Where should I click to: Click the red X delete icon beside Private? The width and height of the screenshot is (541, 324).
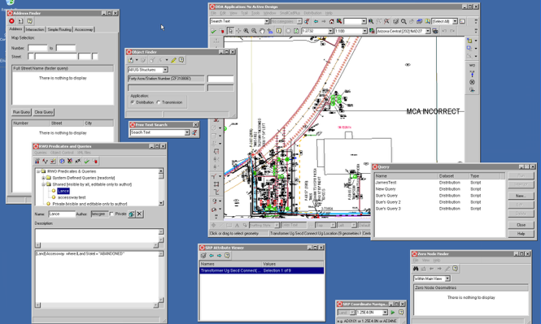(139, 214)
